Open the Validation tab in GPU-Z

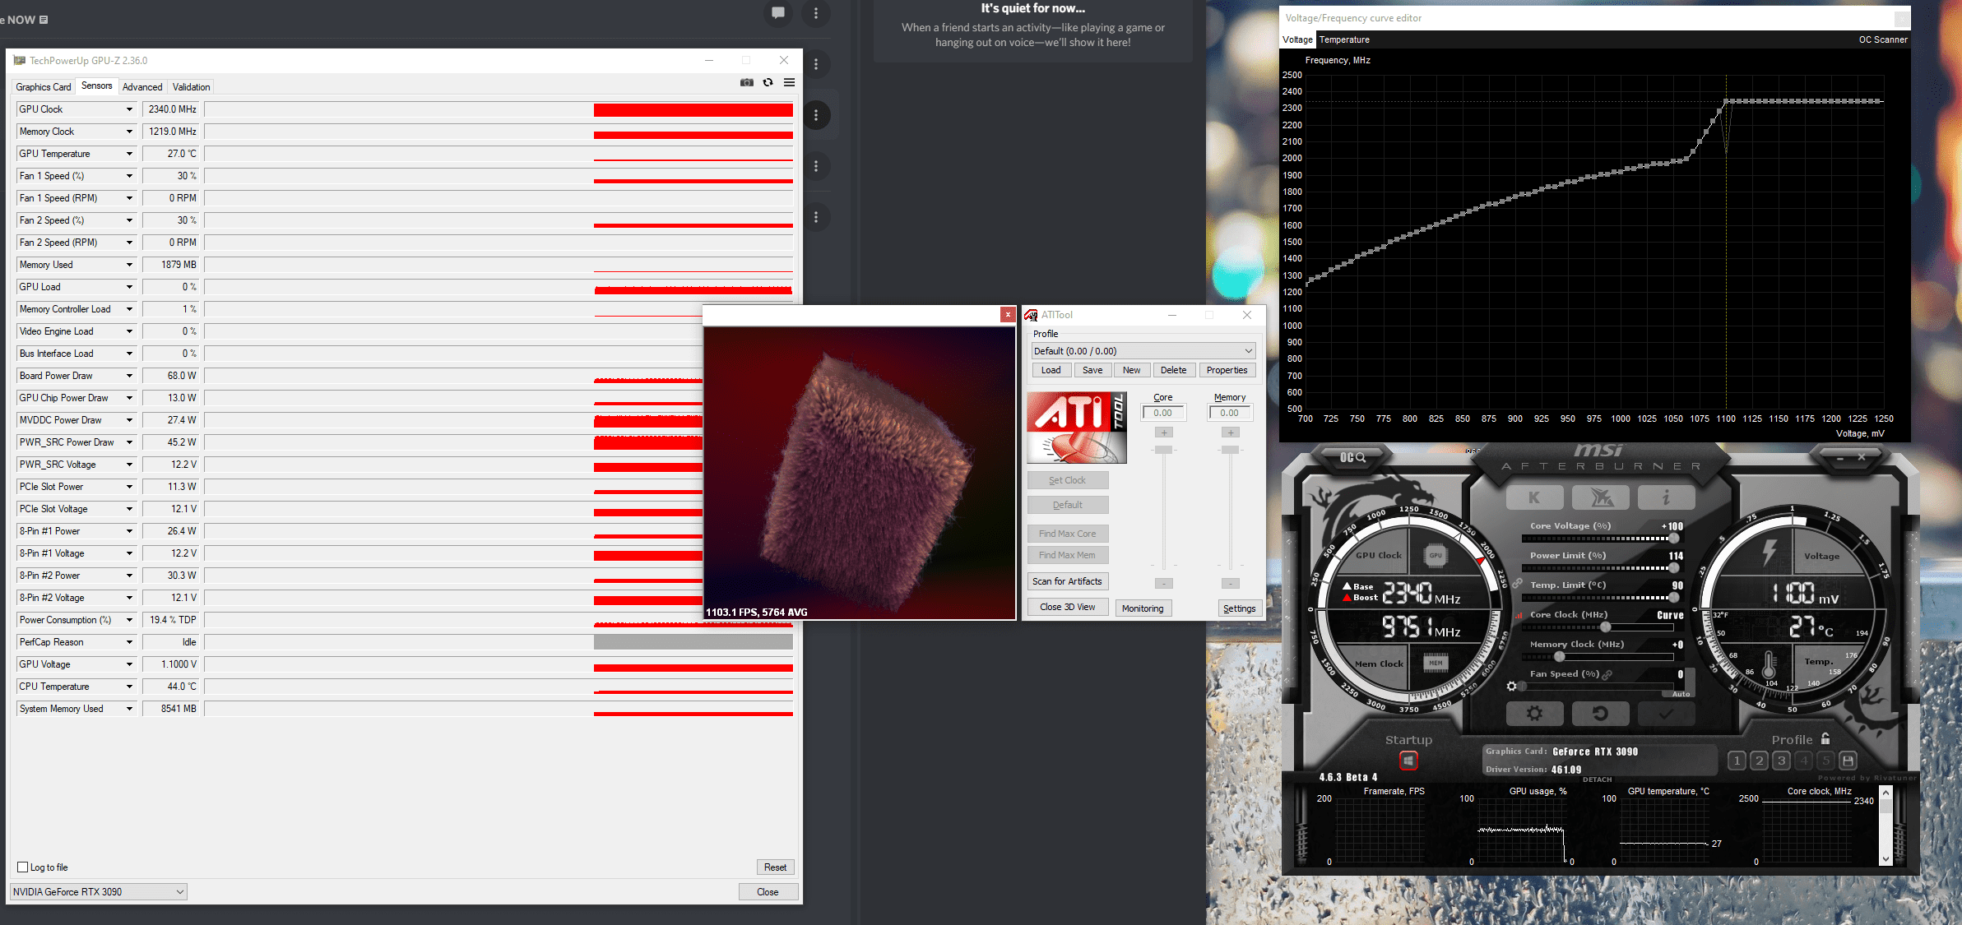point(191,87)
